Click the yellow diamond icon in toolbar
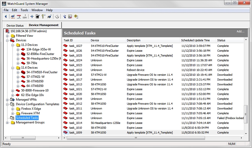The image size is (252, 148). pos(76,17)
